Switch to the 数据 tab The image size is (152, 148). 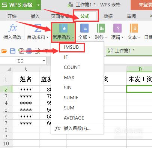tap(108, 16)
